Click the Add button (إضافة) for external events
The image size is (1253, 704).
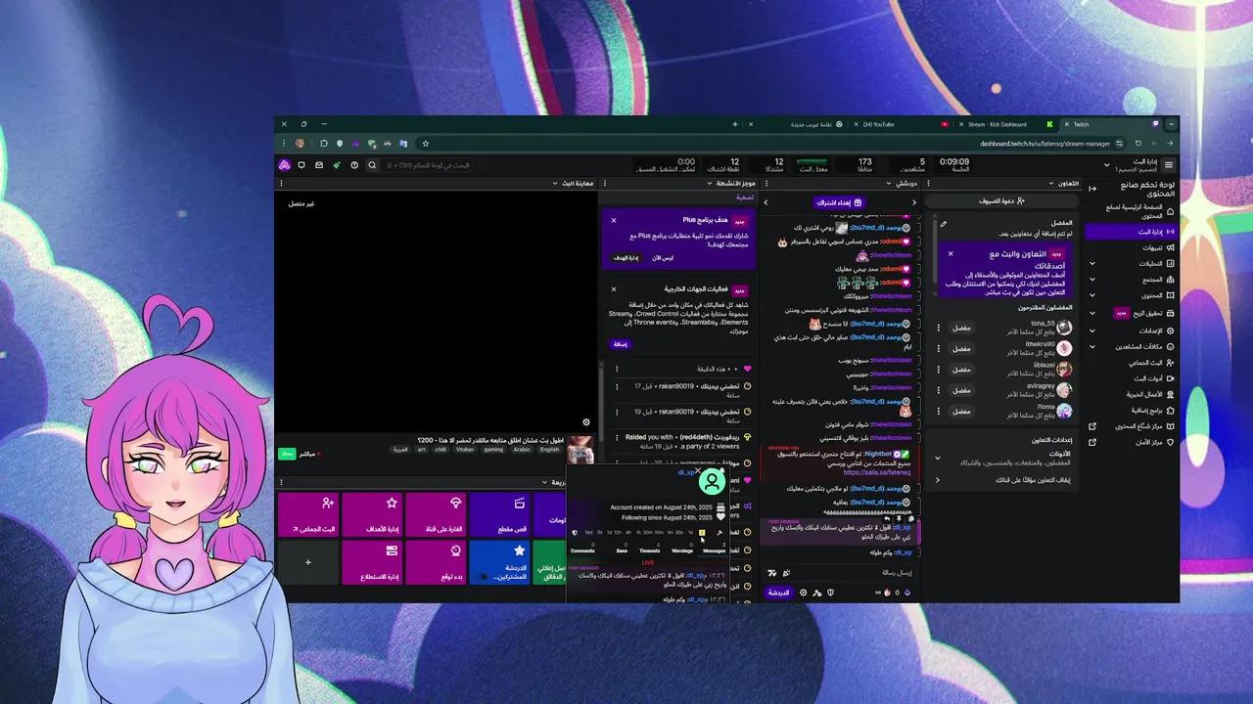[x=621, y=344]
